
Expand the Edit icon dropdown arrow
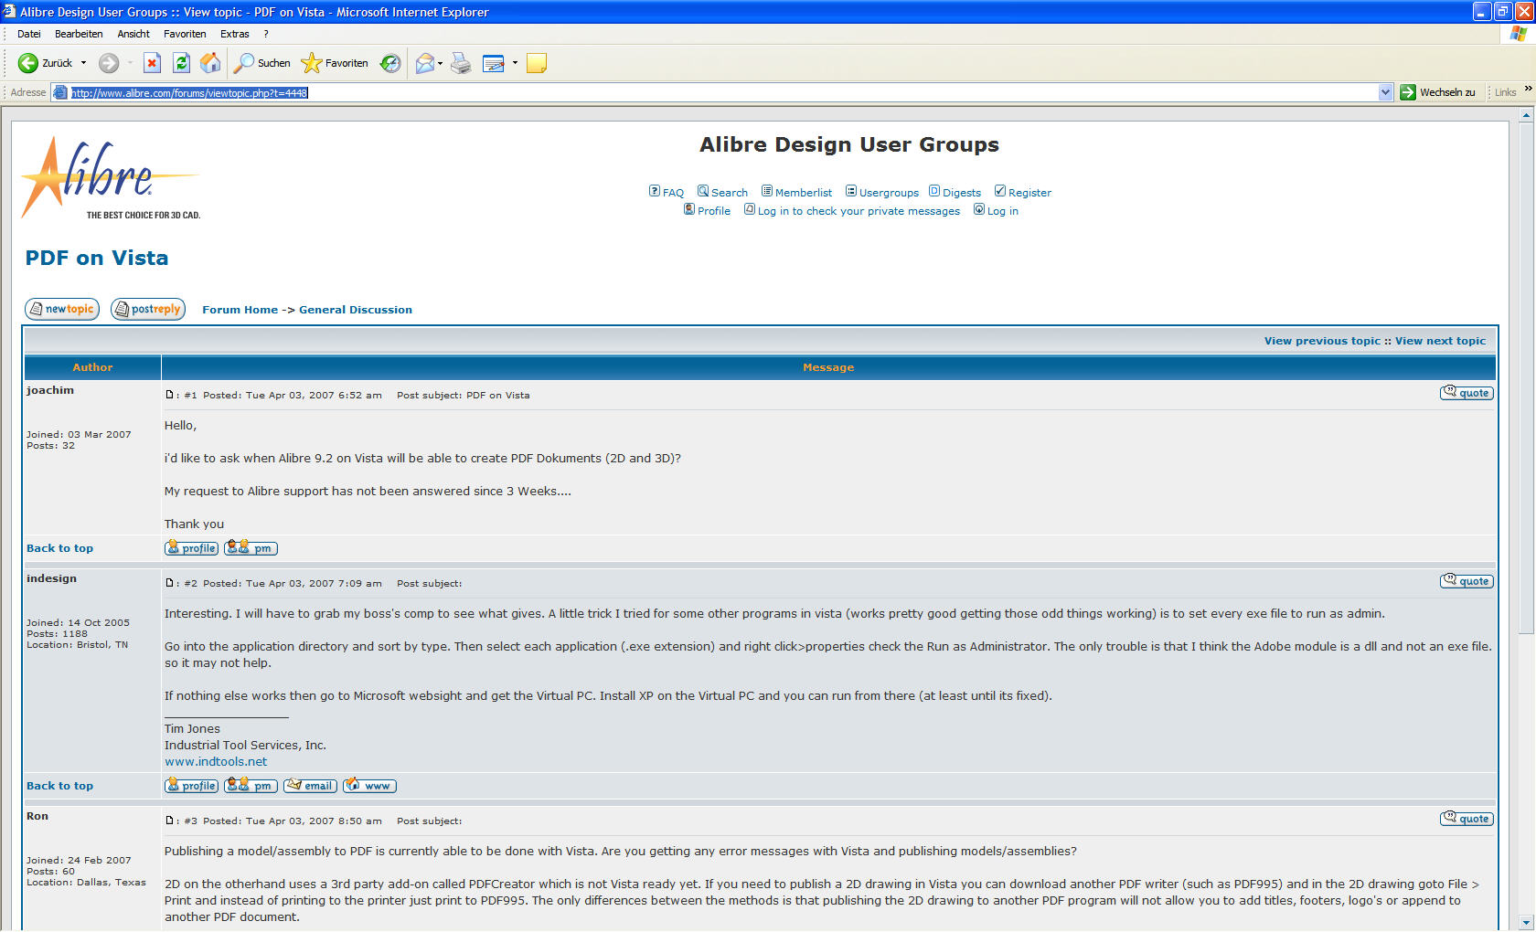(515, 63)
